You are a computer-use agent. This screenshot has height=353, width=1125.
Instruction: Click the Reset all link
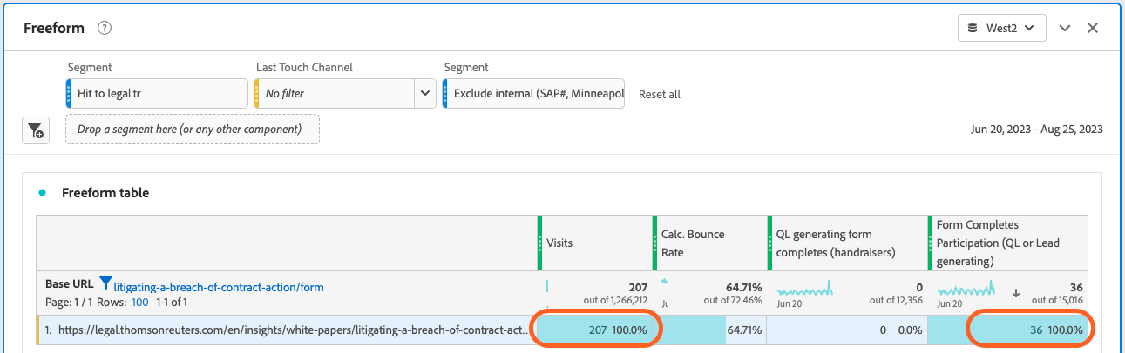[659, 94]
